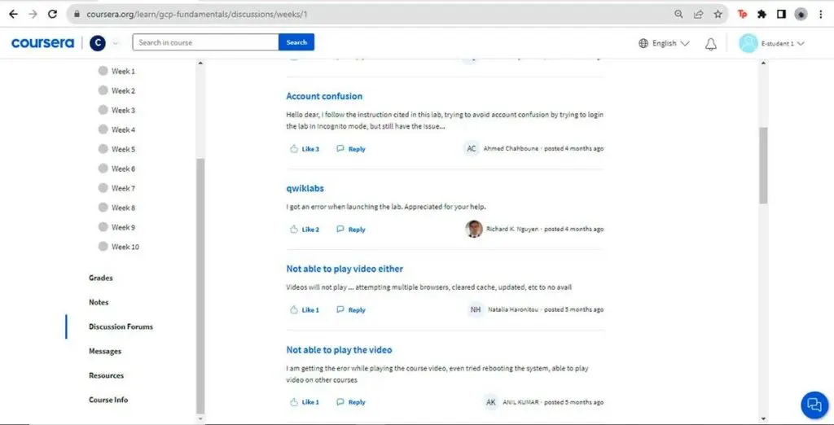Click the Search in course field

pos(205,42)
